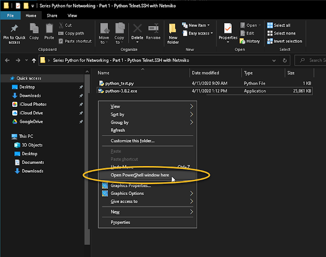326x257 pixels.
Task: Go up one folder level
Action: pos(34,61)
